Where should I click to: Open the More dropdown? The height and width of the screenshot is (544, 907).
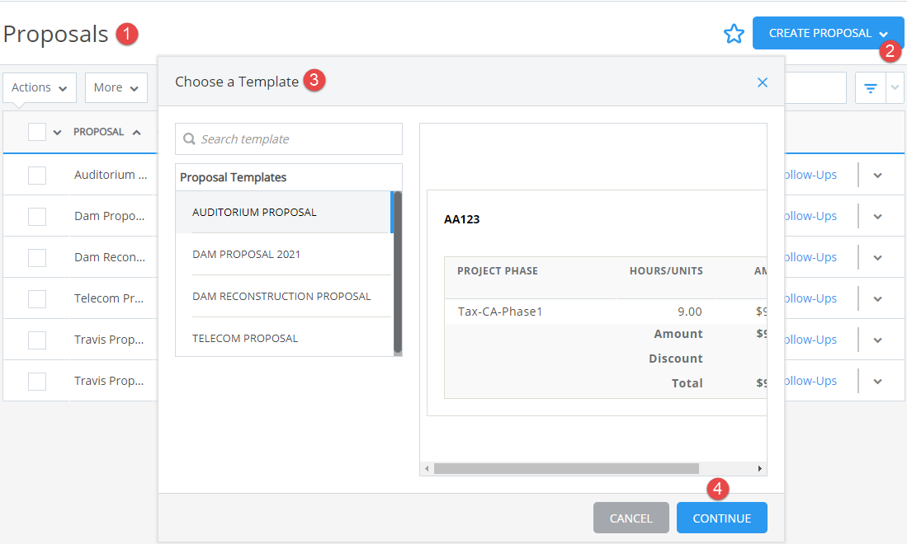point(116,87)
